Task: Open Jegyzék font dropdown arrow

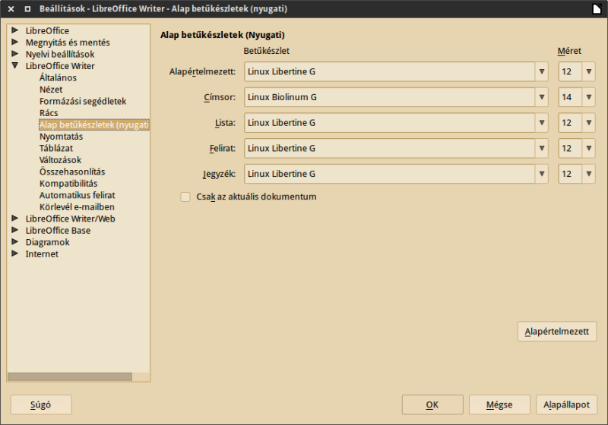Action: [x=542, y=174]
